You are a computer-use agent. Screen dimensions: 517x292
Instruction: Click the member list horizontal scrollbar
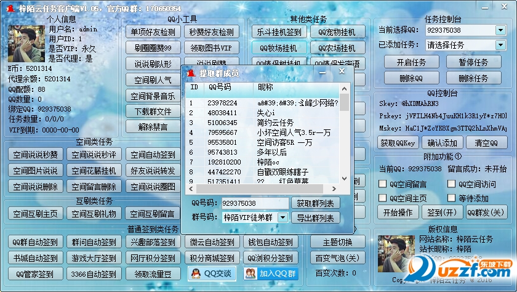pos(265,189)
